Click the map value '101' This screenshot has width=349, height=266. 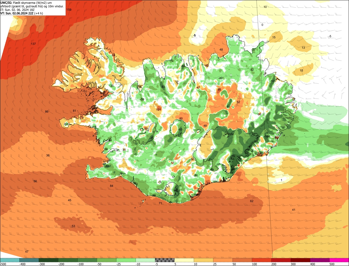coord(159,110)
